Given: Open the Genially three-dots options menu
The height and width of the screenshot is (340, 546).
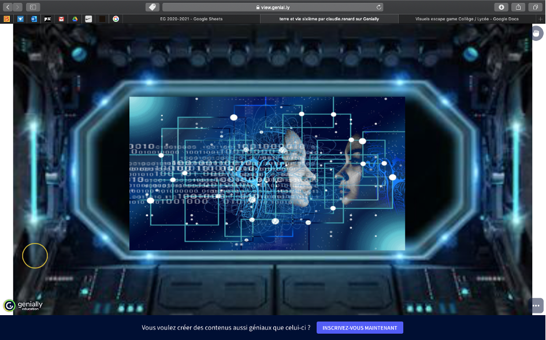Looking at the screenshot, I should [536, 305].
